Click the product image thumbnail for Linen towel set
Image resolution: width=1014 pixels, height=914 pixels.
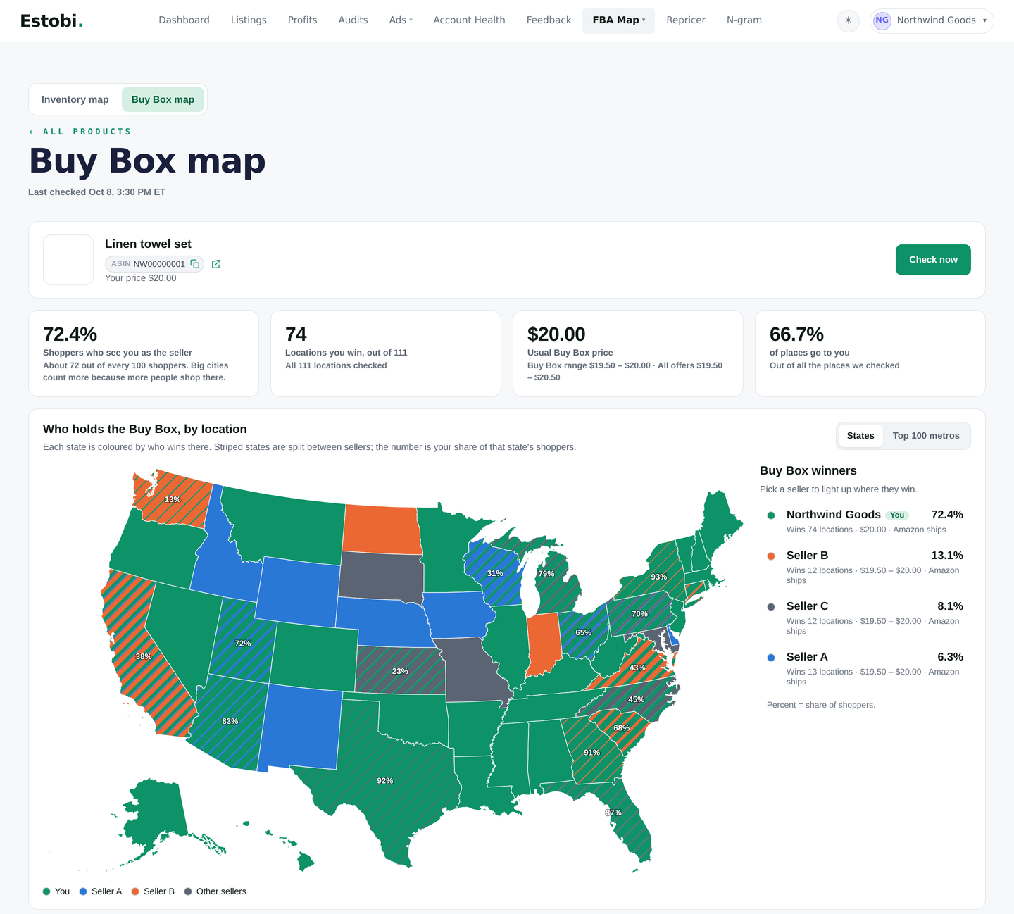[x=68, y=260]
